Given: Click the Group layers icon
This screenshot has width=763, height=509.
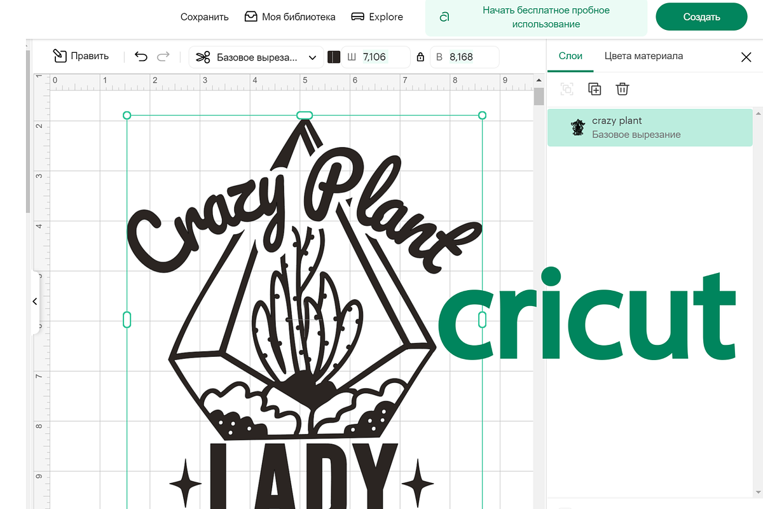Looking at the screenshot, I should pyautogui.click(x=567, y=89).
